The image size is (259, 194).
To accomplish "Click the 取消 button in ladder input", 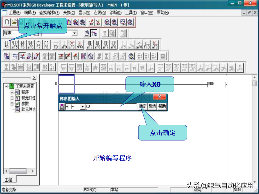I will tap(152, 106).
